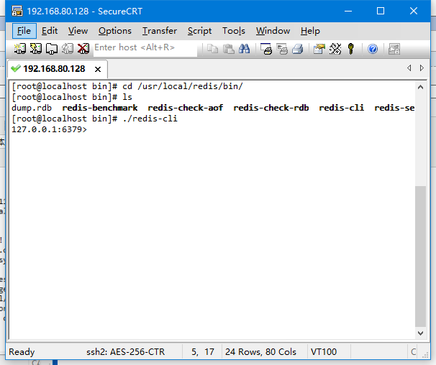Maximize the SecureCRT window
Viewport: 436px width, 365px height.
click(381, 11)
